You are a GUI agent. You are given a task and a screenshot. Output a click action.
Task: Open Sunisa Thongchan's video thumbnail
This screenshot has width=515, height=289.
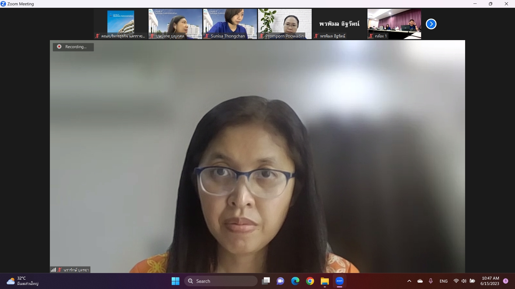click(x=230, y=24)
